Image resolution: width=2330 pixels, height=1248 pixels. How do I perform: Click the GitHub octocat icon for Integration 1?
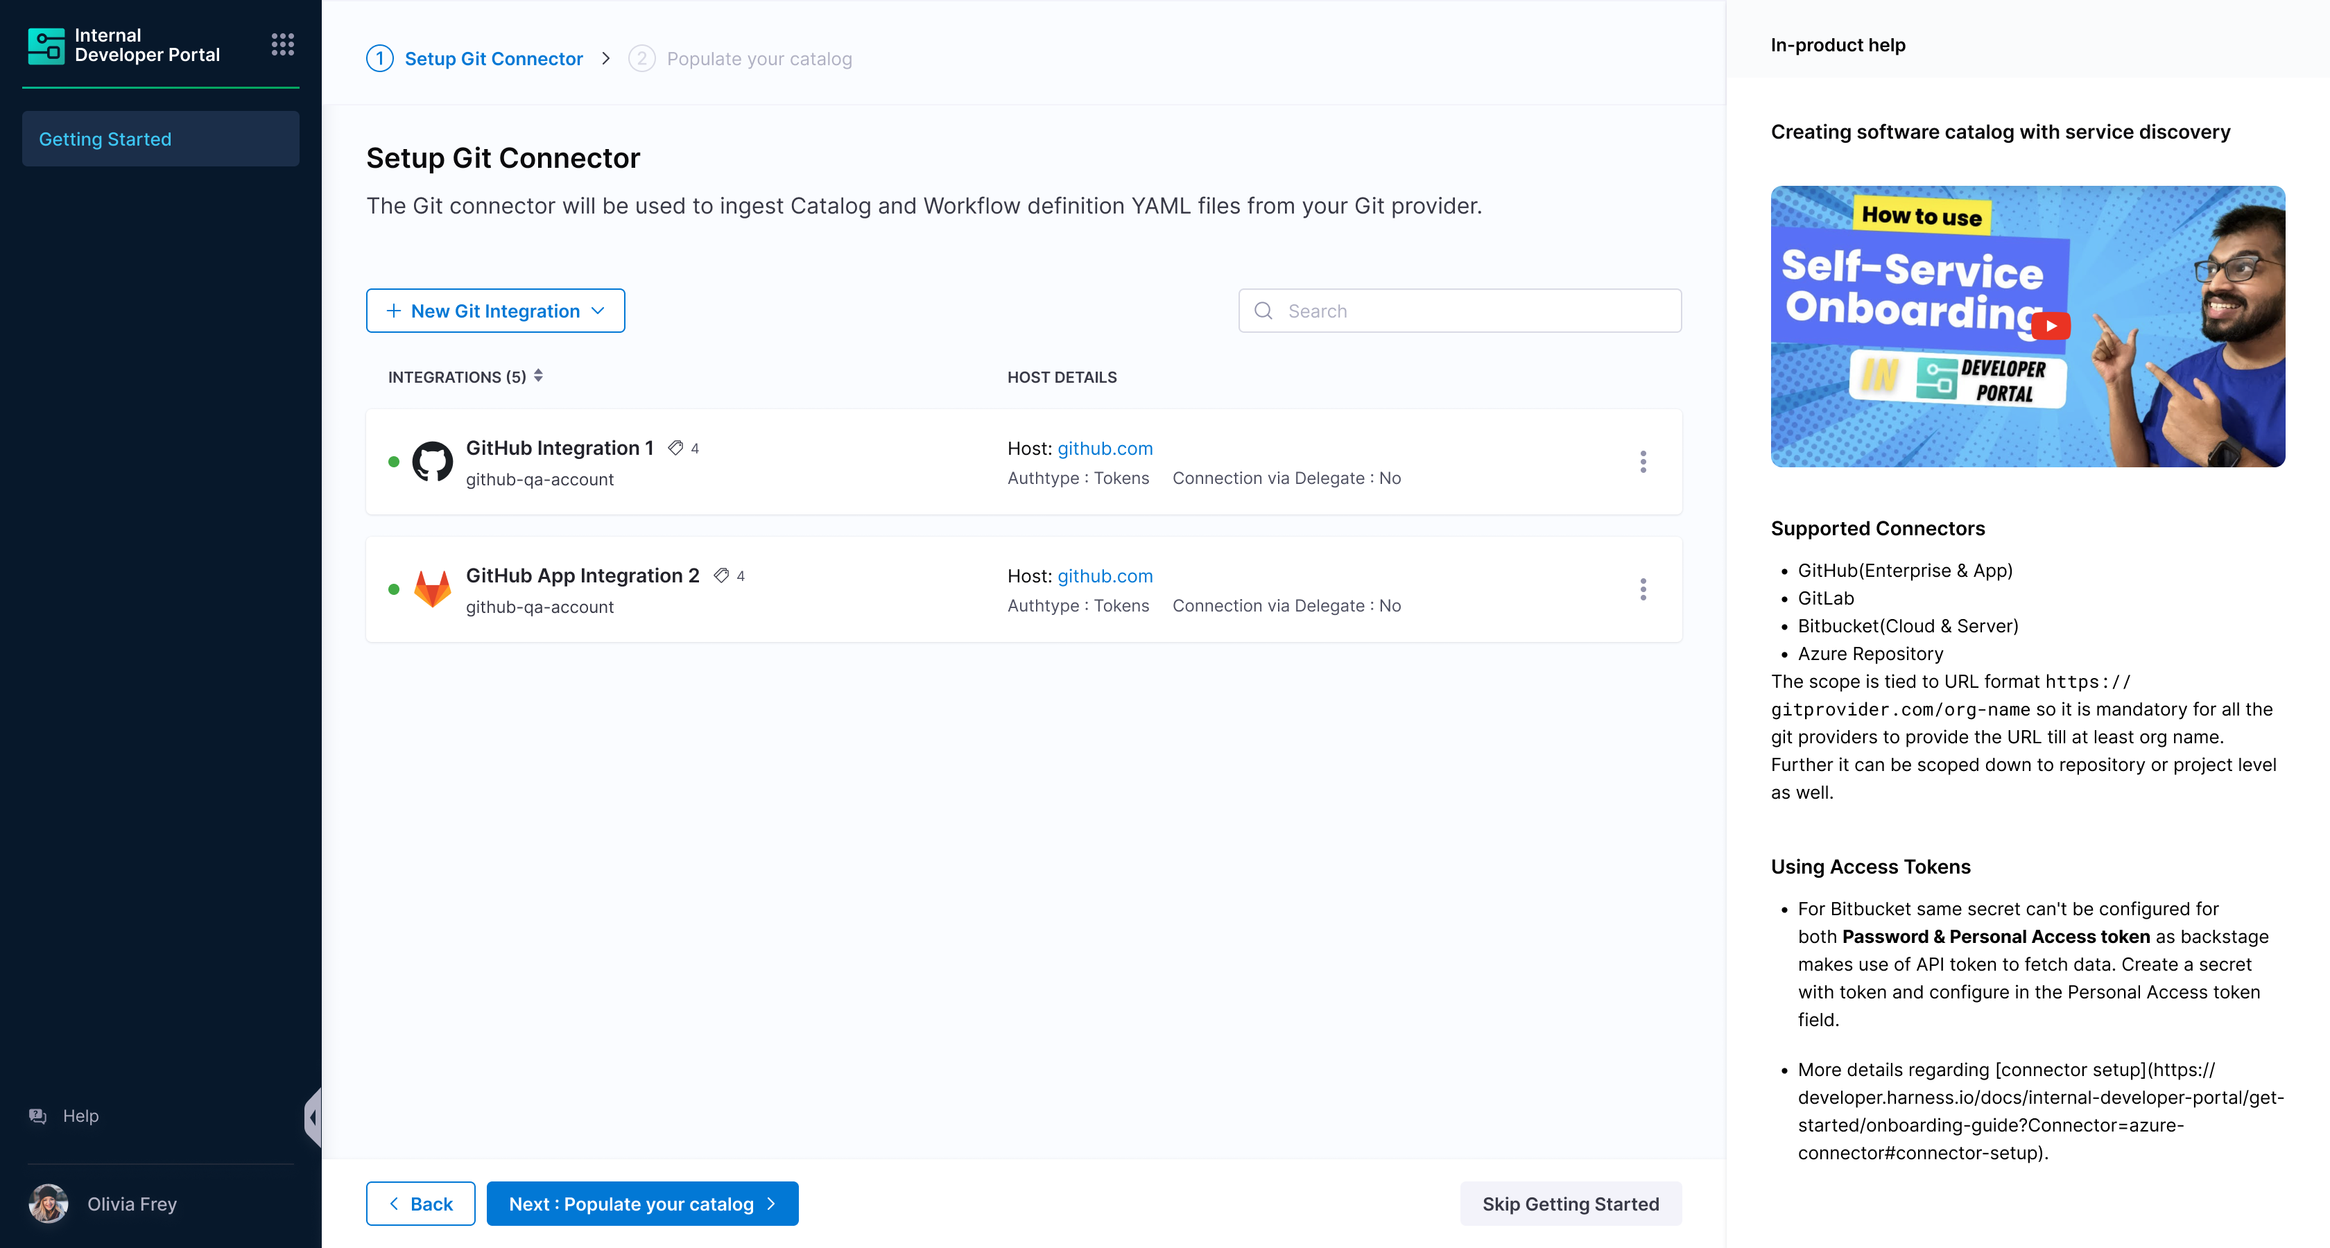(x=432, y=462)
